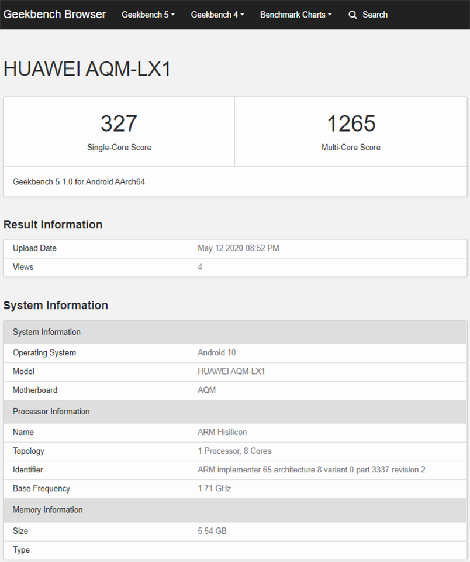Click the Result Information heading
Screen dimensions: 470x562
point(53,224)
